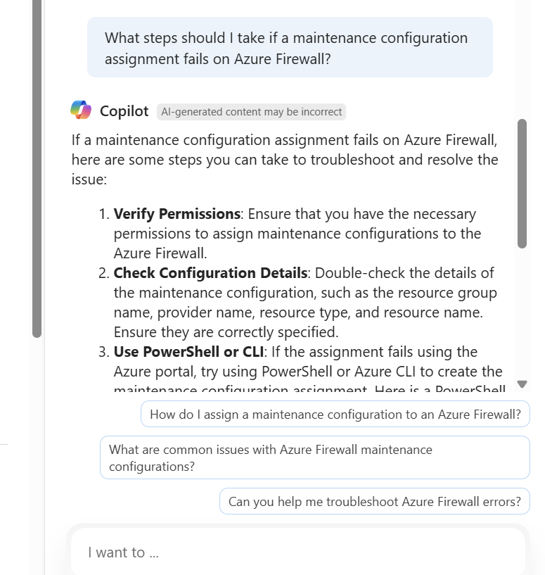Click the list number "1." marker
Screen dimensions: 545x575
104,214
